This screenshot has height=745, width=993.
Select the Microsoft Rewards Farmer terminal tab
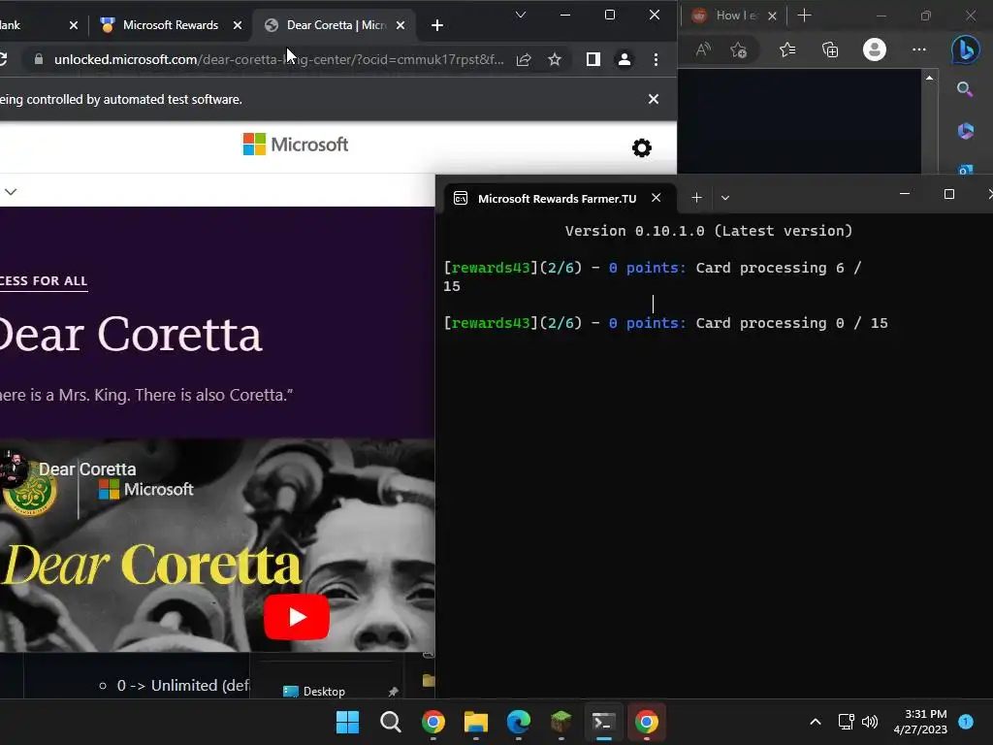pos(558,198)
